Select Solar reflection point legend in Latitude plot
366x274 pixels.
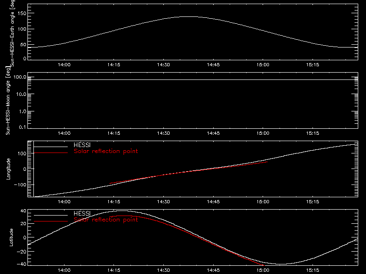point(106,220)
